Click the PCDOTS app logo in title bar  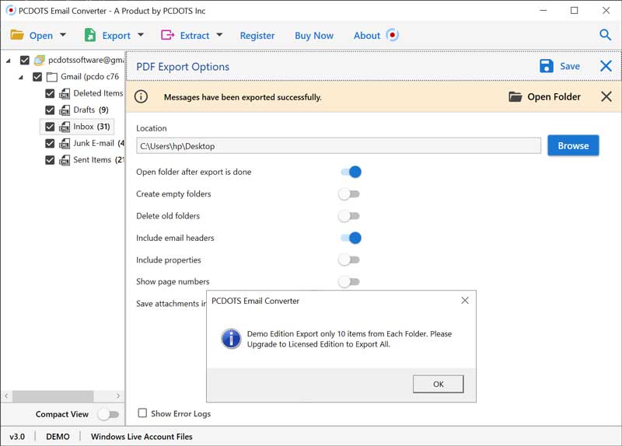click(11, 10)
